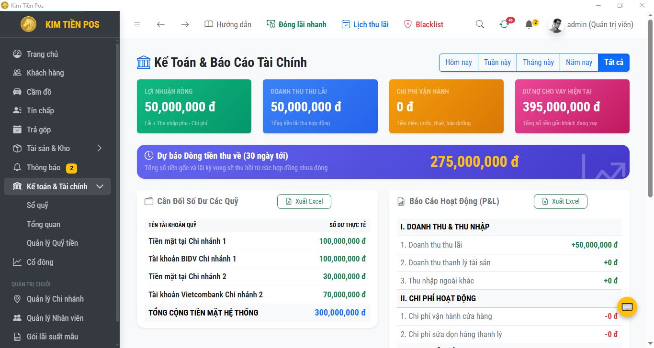Viewport: 654px width, 348px height.
Task: Expand Tài sản & Kho submenu chevron
Action: (x=100, y=148)
